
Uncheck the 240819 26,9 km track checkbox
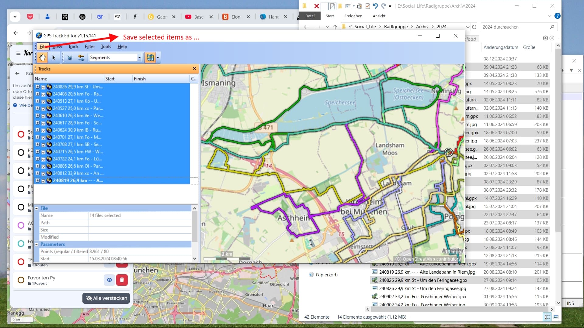[43, 181]
